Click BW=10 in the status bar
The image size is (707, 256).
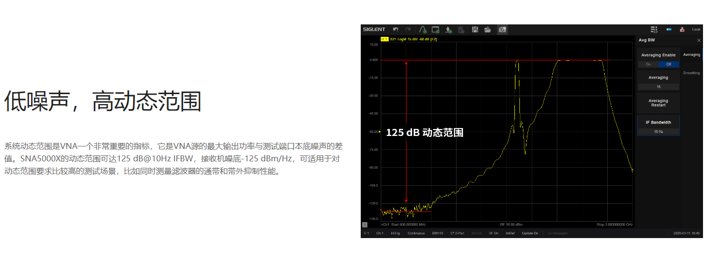click(438, 233)
